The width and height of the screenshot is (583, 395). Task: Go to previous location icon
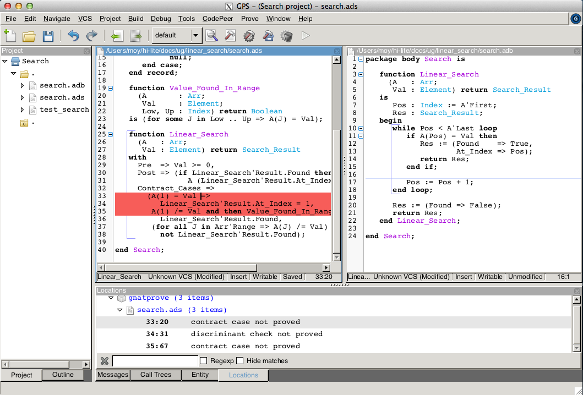pos(117,36)
